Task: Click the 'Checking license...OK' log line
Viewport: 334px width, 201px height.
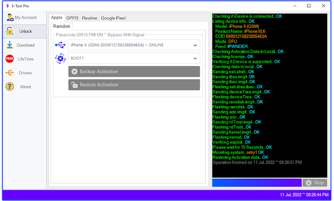Action: pyautogui.click(x=233, y=57)
